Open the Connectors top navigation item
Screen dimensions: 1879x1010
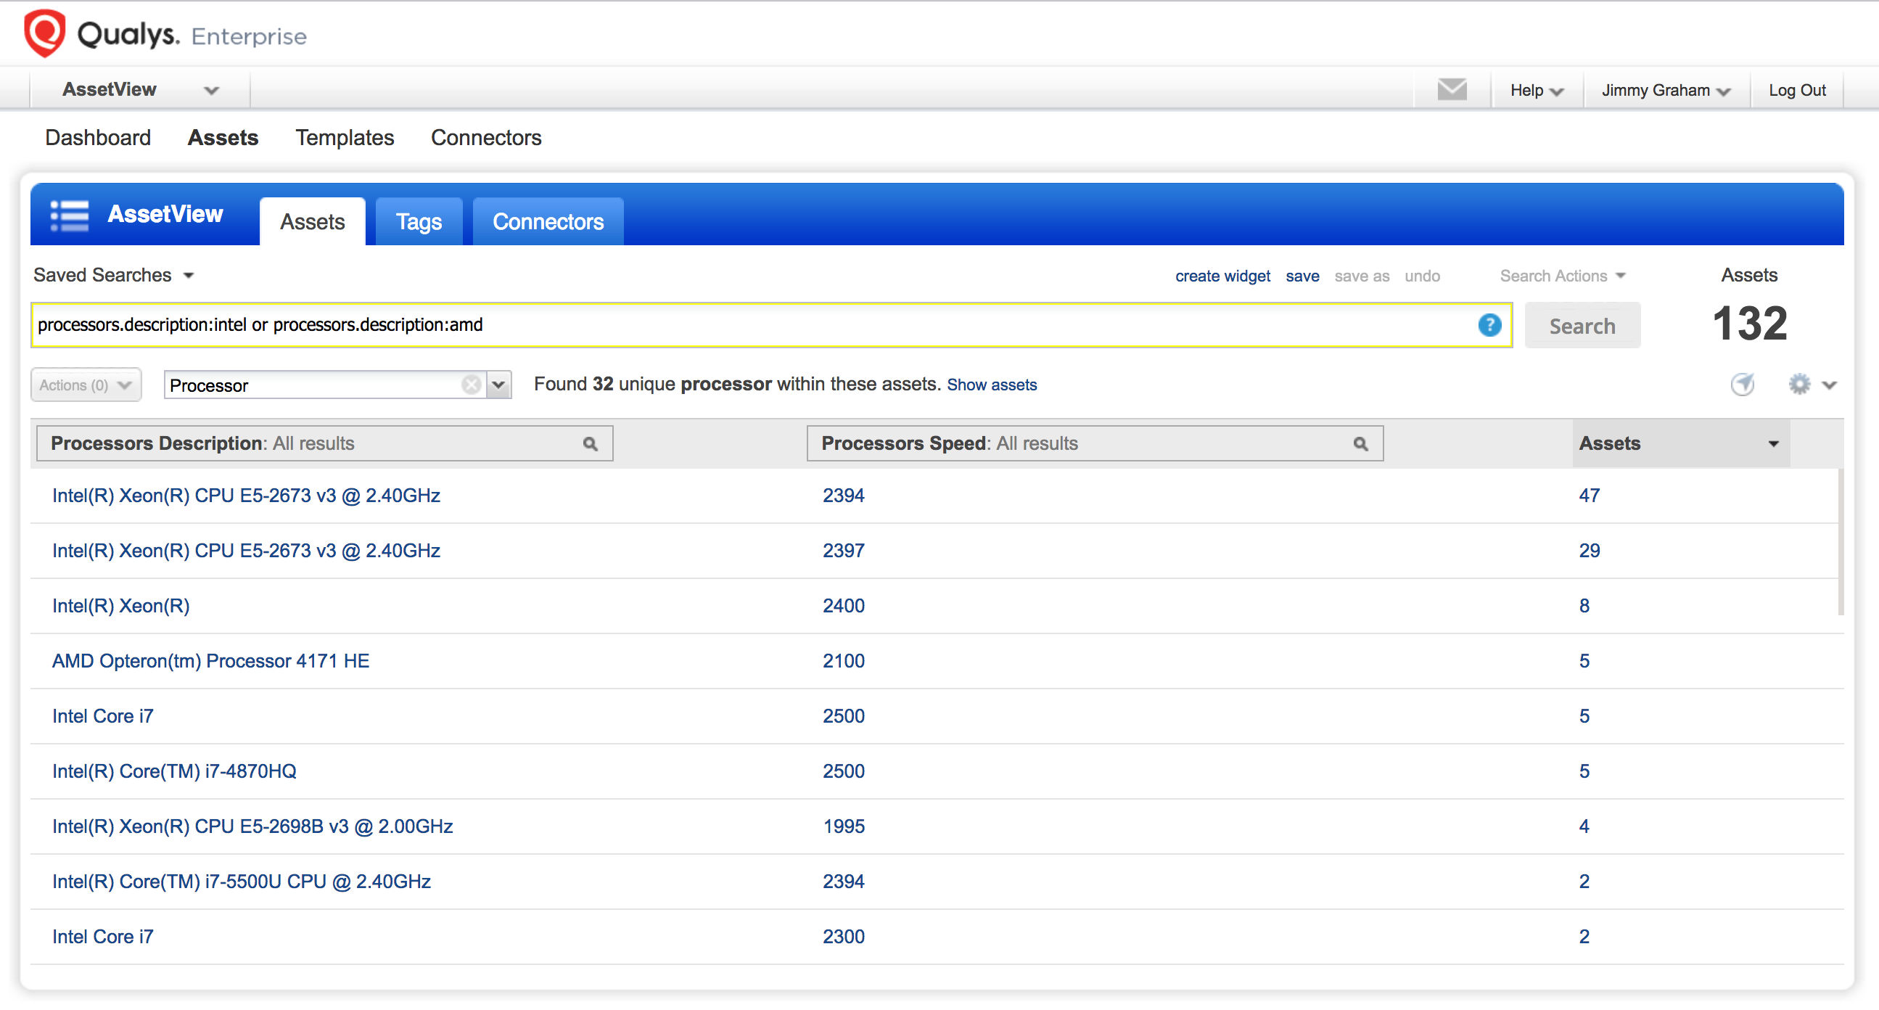(x=486, y=137)
